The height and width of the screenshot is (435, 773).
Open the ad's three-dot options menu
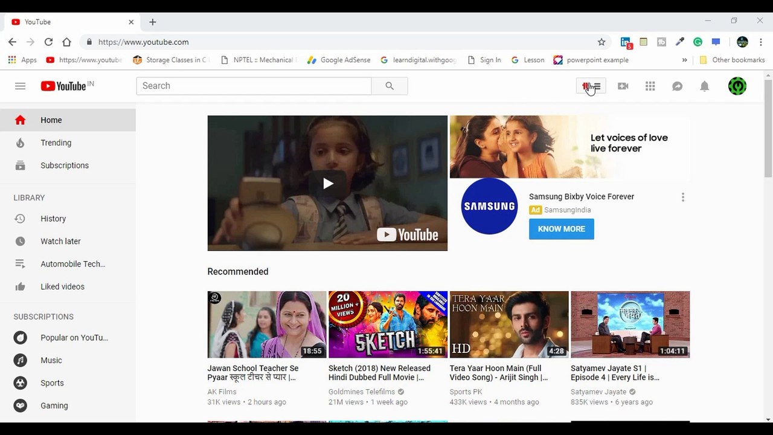pos(683,198)
